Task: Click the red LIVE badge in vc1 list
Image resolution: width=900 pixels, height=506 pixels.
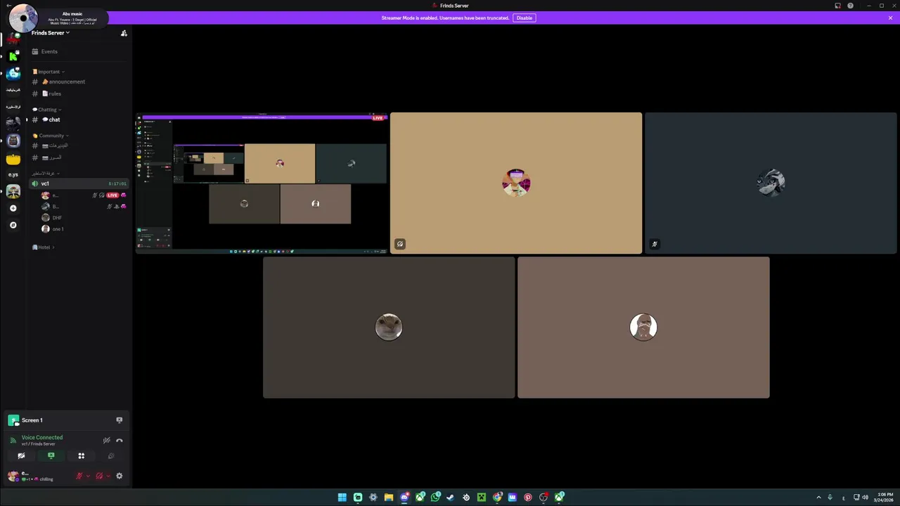Action: click(112, 195)
